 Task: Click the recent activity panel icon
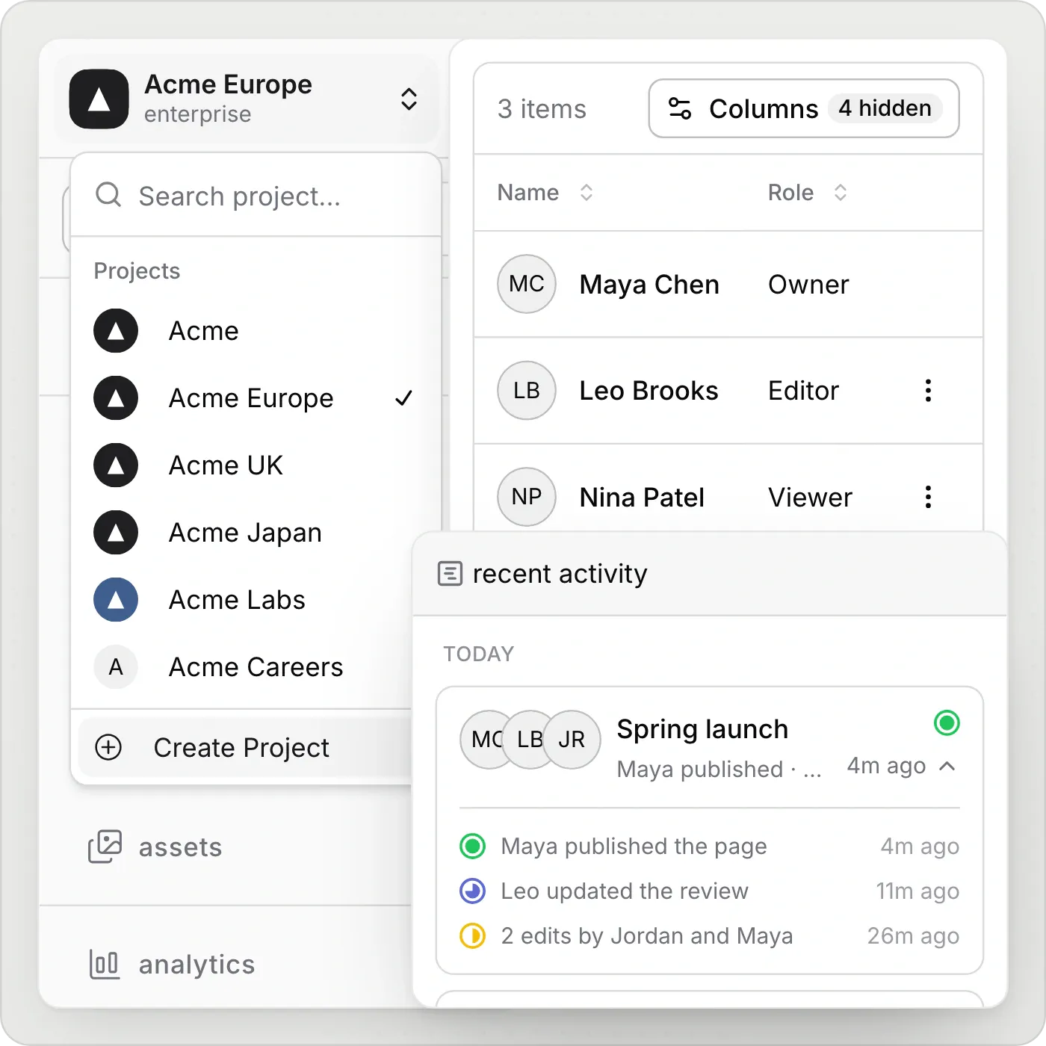(x=450, y=574)
